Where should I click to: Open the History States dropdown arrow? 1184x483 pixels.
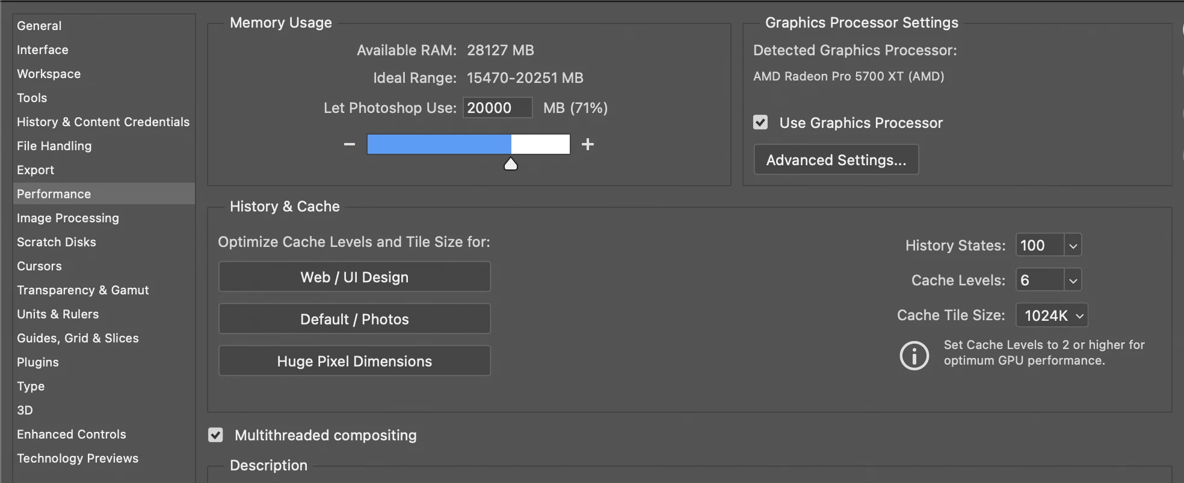[1073, 246]
